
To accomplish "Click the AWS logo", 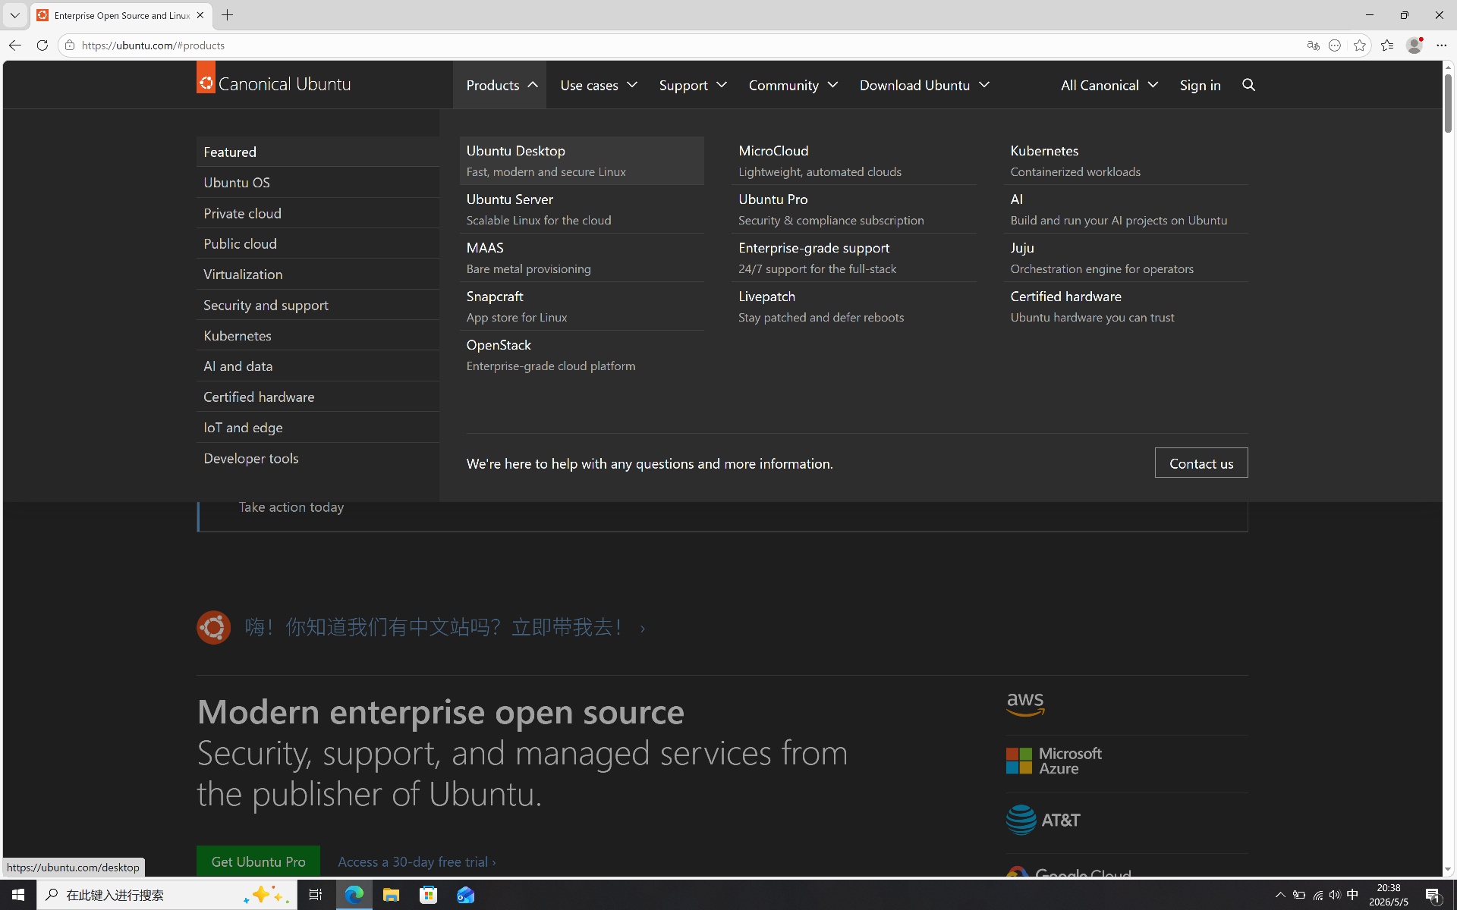I will 1025,704.
